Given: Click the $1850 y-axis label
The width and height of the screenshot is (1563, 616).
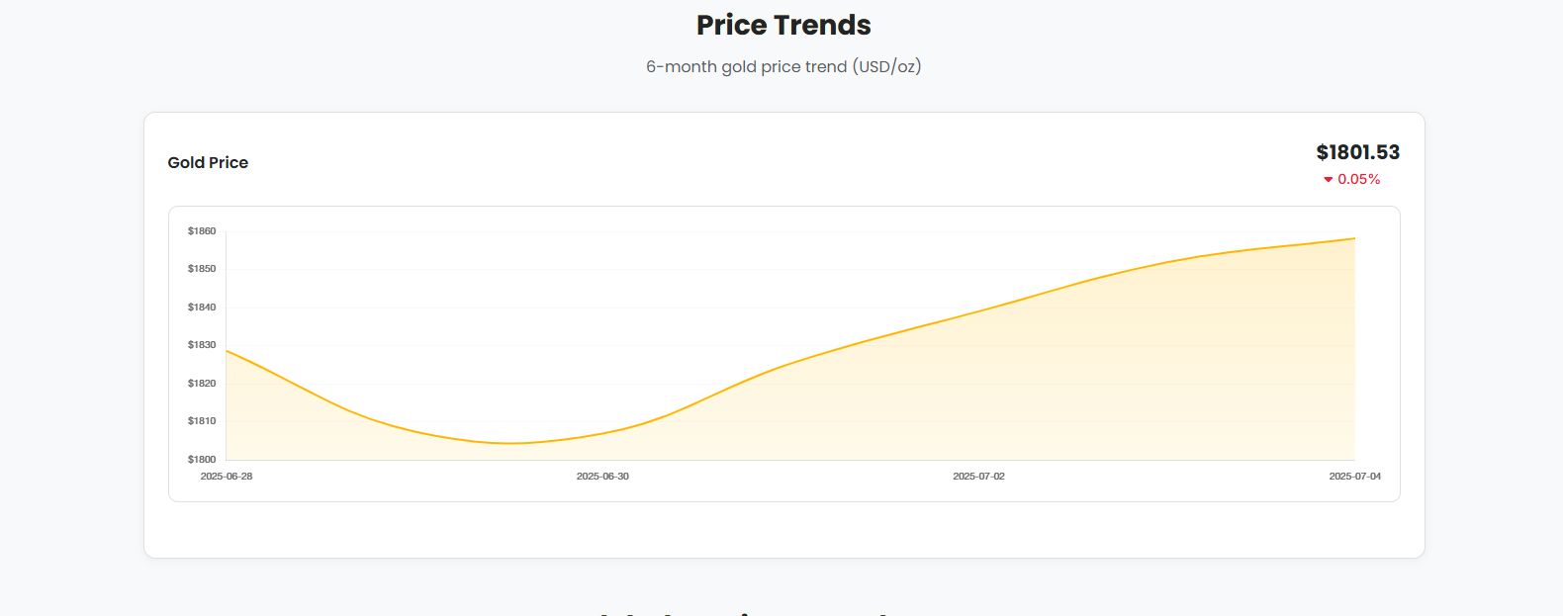Looking at the screenshot, I should [202, 269].
